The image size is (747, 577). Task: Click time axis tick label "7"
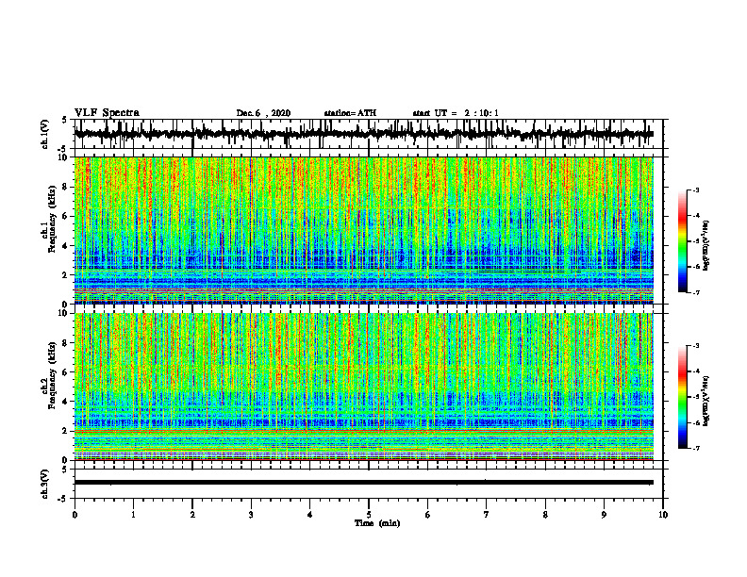click(487, 515)
